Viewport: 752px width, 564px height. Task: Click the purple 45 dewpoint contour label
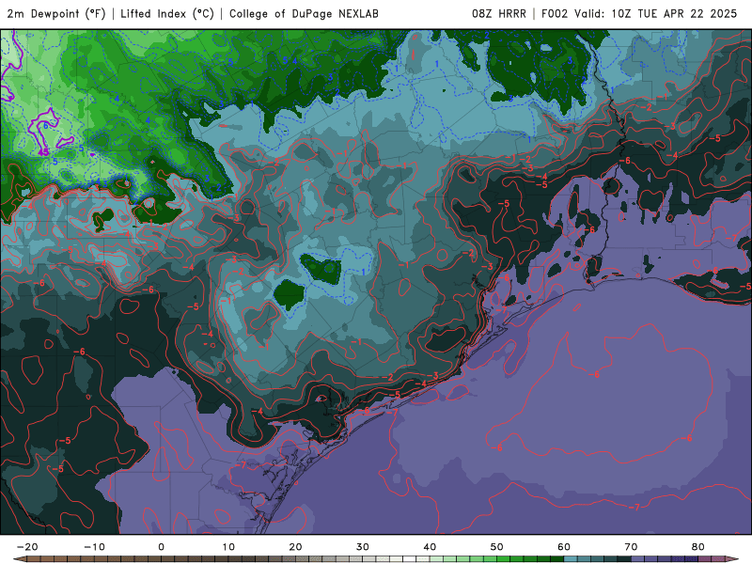pyautogui.click(x=43, y=152)
